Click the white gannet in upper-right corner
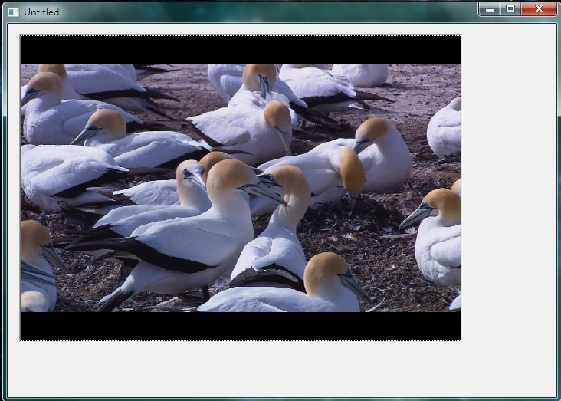The width and height of the screenshot is (561, 401). pos(445,127)
